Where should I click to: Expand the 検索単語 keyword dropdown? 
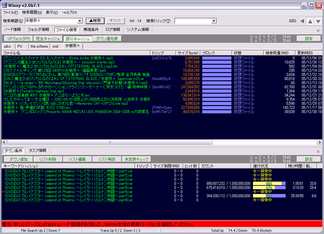pos(80,21)
